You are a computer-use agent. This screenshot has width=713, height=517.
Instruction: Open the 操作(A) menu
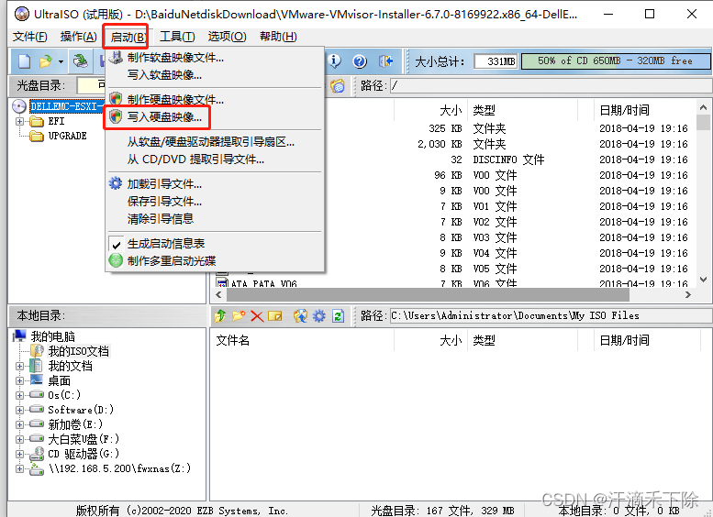(78, 37)
